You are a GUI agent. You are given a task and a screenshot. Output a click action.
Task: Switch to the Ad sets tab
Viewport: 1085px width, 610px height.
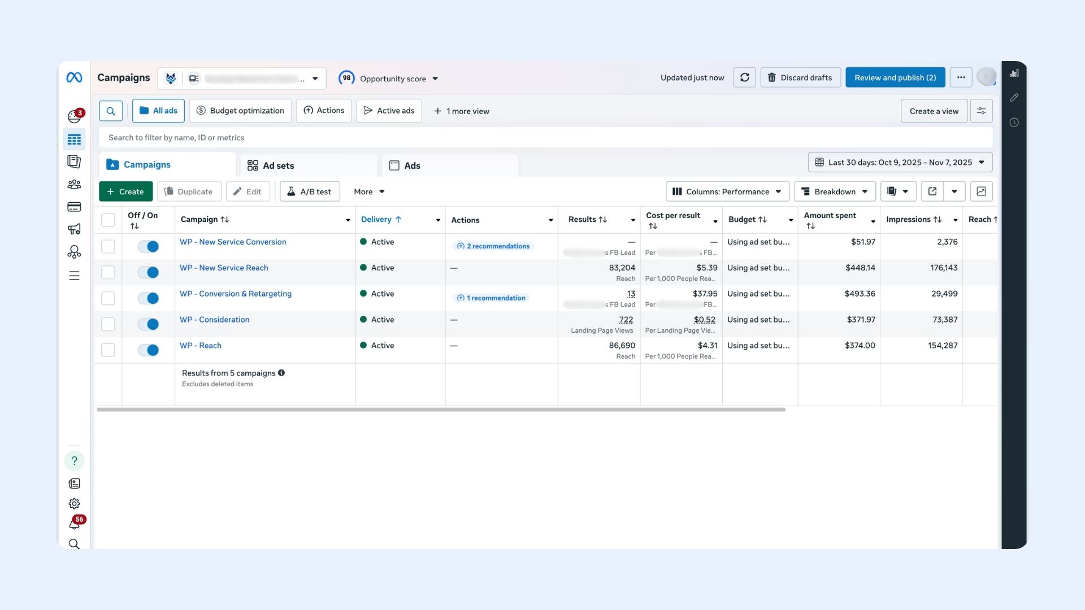click(x=277, y=165)
